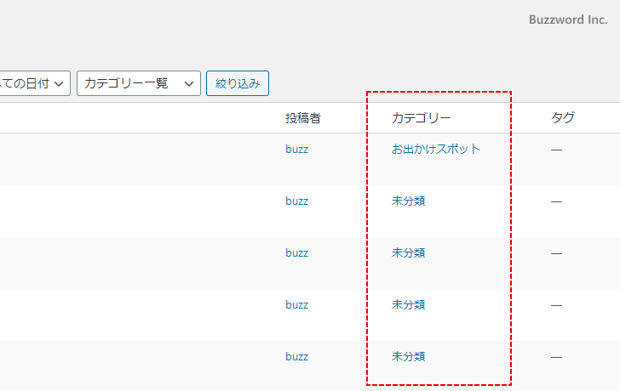Click the buzz author link in second row
This screenshot has width=620, height=391.
click(296, 201)
